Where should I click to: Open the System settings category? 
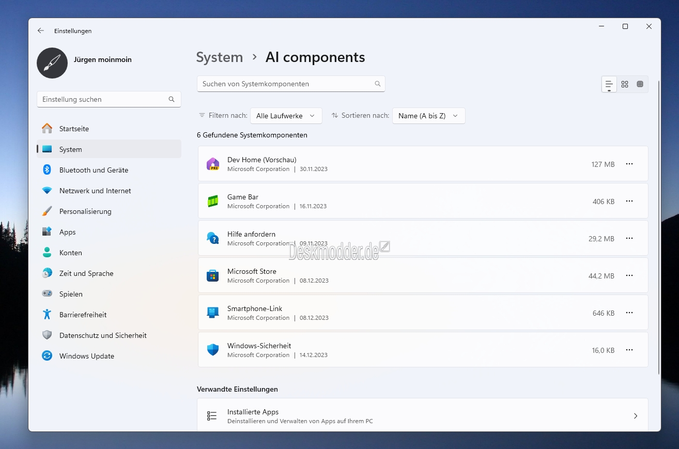point(109,149)
